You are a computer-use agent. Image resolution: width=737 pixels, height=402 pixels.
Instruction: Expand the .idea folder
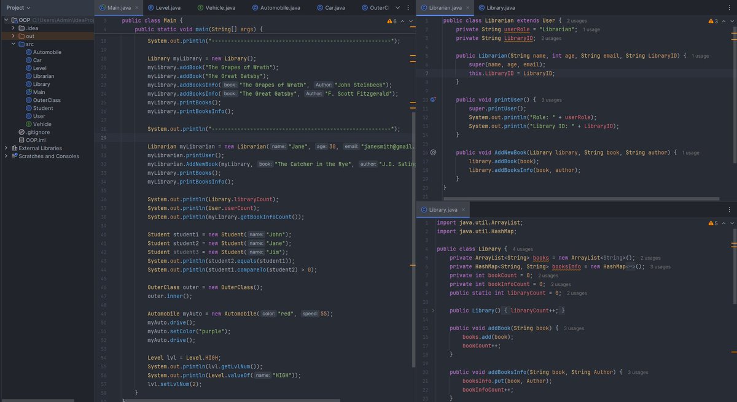click(14, 28)
